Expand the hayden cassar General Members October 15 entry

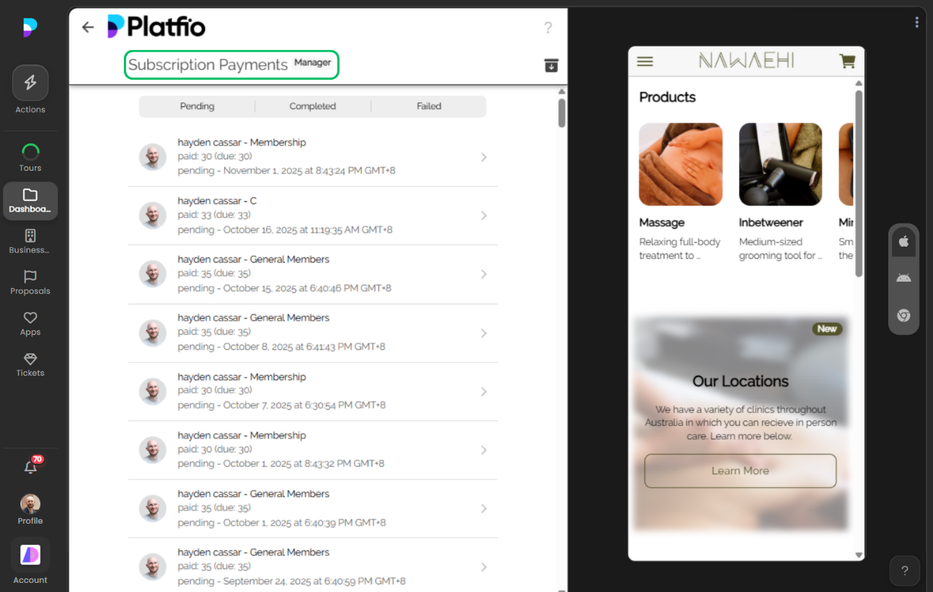point(484,274)
